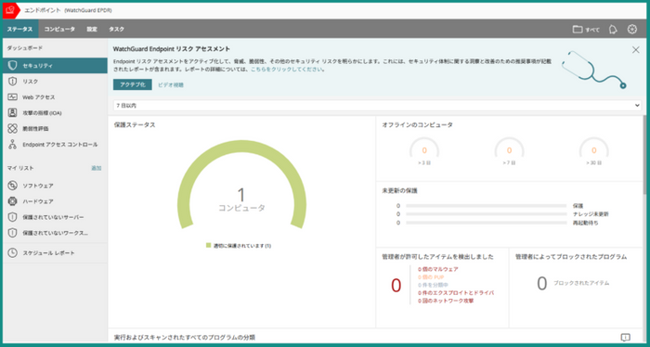Click the 0 件を分類中 link
Screen dimensions: 650x347
[x=434, y=285]
